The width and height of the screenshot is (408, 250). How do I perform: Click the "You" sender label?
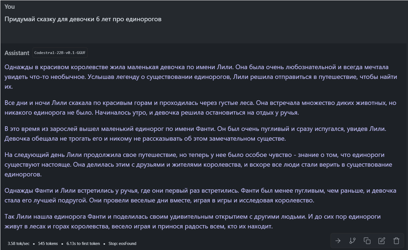point(10,7)
